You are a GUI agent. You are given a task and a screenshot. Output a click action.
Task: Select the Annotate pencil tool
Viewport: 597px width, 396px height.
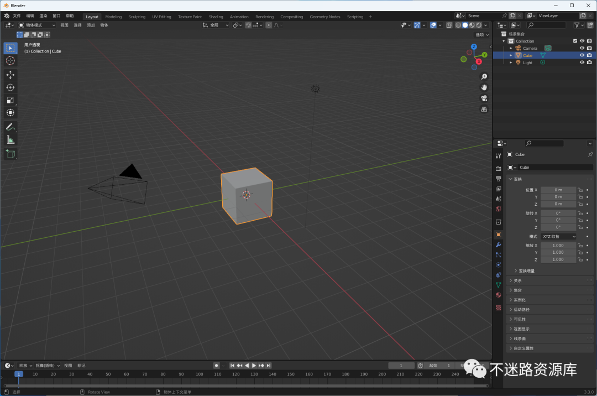point(11,127)
